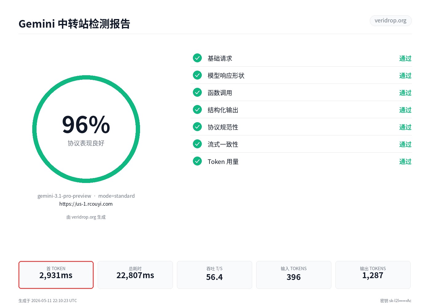Click the 通过 status for Token 用量
Viewport: 430px width, 307px height.
405,161
